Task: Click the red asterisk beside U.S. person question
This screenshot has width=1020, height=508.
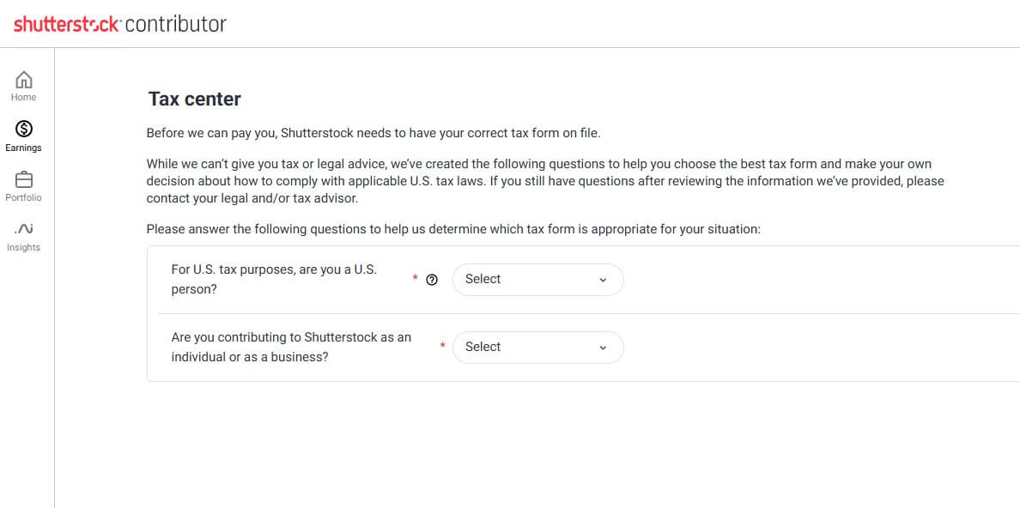Action: pyautogui.click(x=415, y=278)
